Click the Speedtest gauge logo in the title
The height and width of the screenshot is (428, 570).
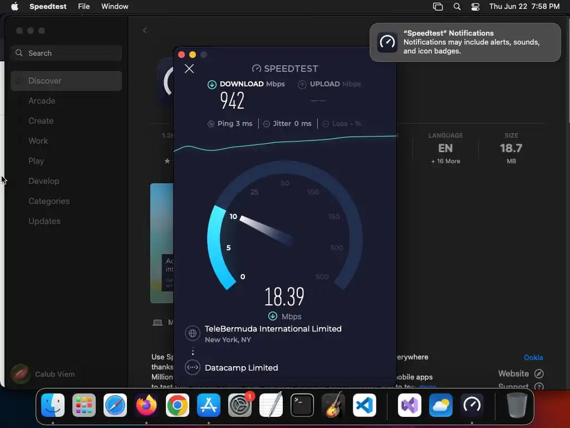pos(257,69)
